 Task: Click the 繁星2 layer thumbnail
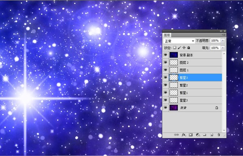tap(174, 85)
